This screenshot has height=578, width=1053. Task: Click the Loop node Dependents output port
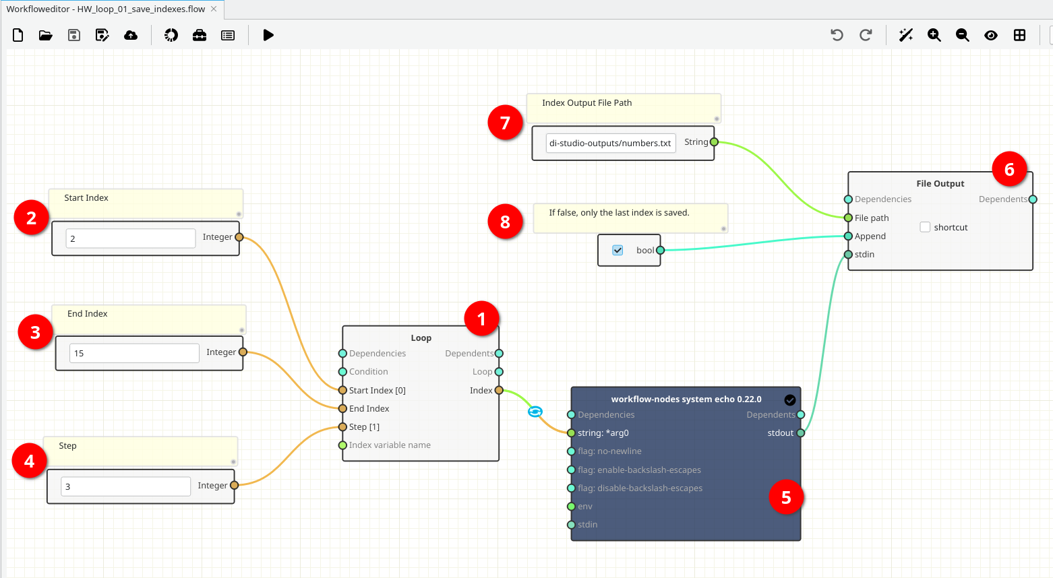click(x=499, y=353)
